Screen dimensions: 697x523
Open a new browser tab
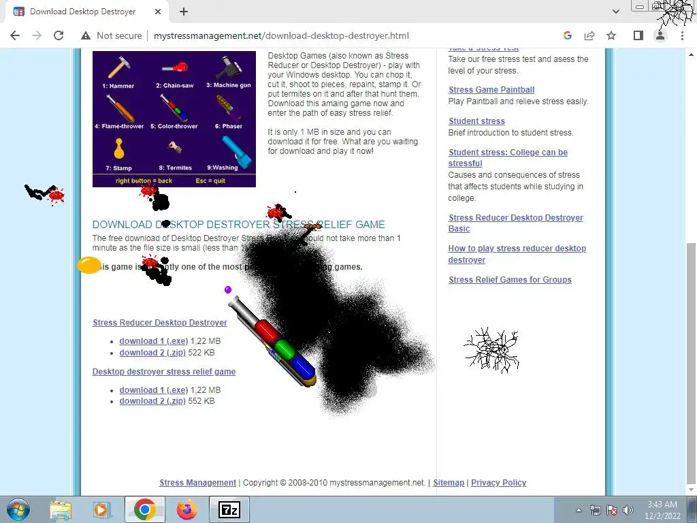pyautogui.click(x=184, y=12)
